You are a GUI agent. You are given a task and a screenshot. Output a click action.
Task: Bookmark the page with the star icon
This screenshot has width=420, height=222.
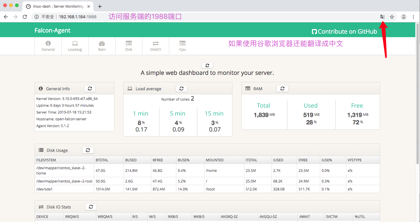pos(392,17)
